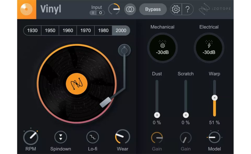251x154 pixels.
Task: Trigger the Spindown effect icon
Action: pyautogui.click(x=61, y=137)
